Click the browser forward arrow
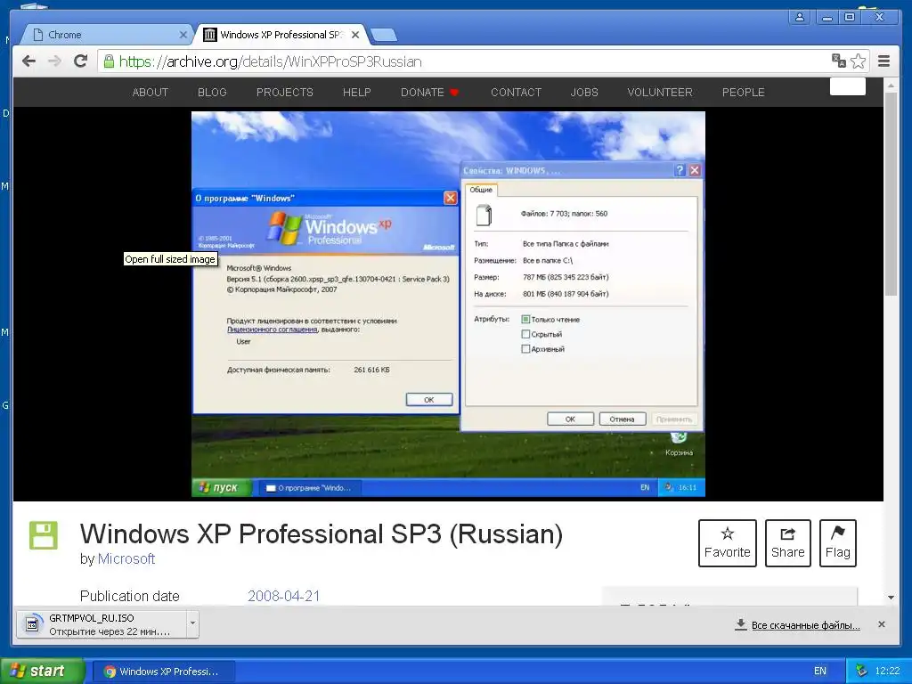Image resolution: width=912 pixels, height=684 pixels. [x=54, y=61]
